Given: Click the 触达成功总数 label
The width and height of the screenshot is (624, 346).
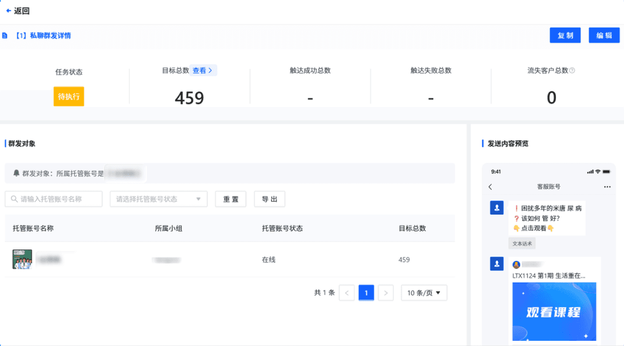Looking at the screenshot, I should click(310, 70).
